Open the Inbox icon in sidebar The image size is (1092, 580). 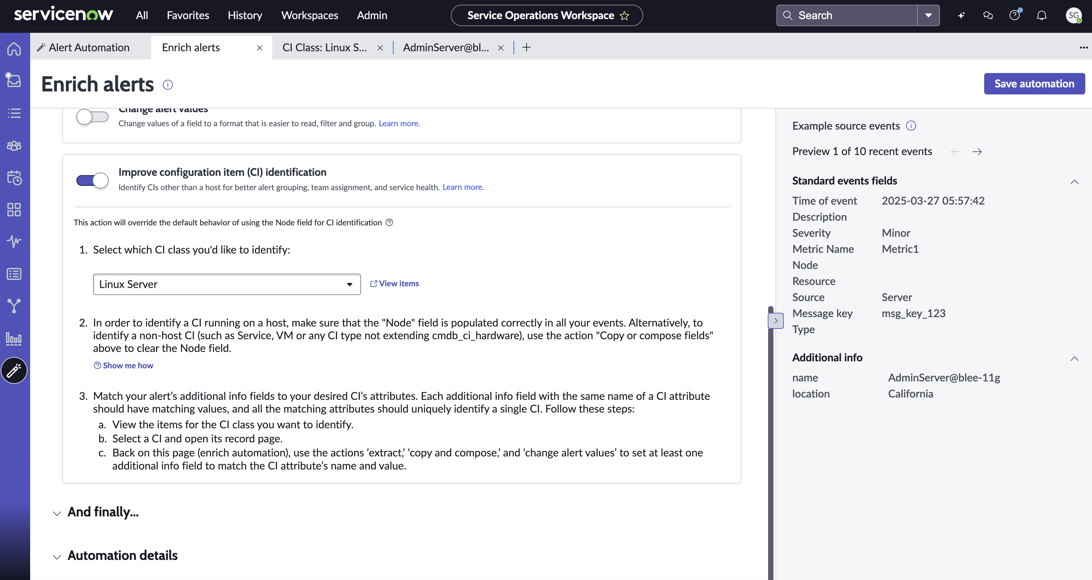14,80
